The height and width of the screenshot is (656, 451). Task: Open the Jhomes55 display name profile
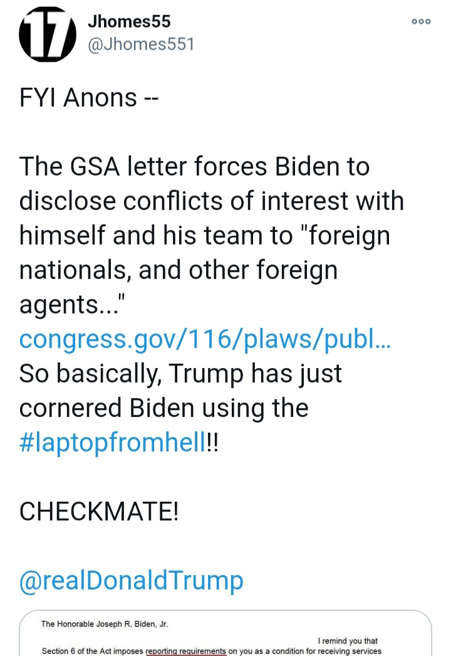point(130,21)
